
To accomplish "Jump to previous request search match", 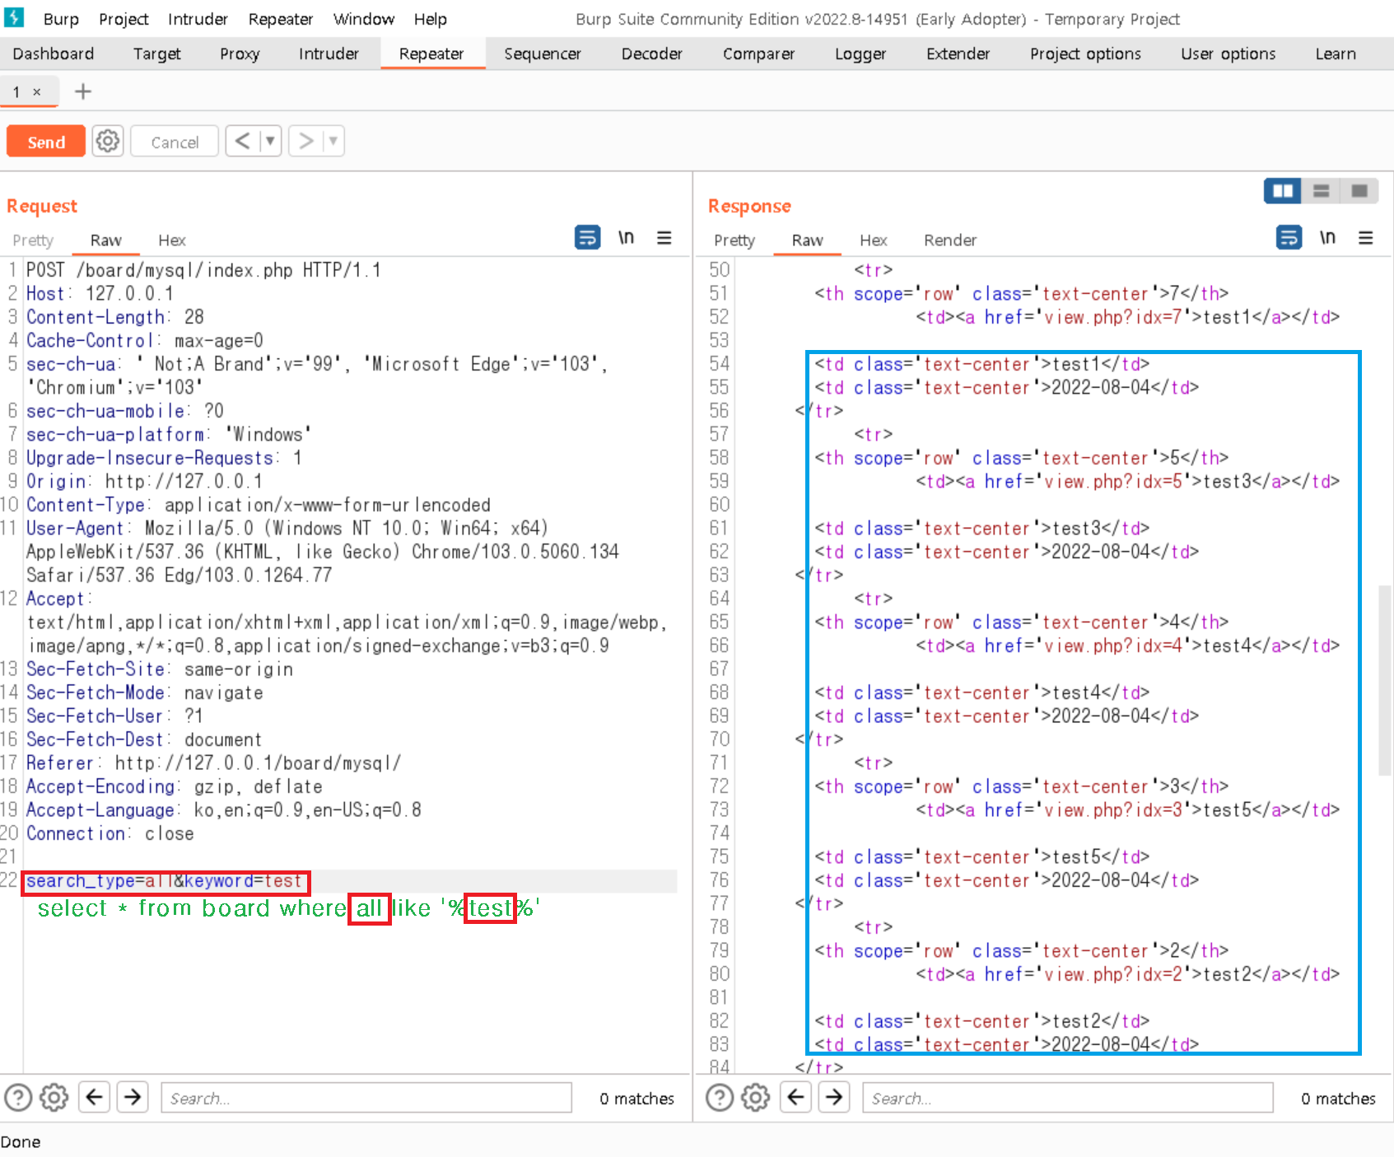I will (95, 1097).
